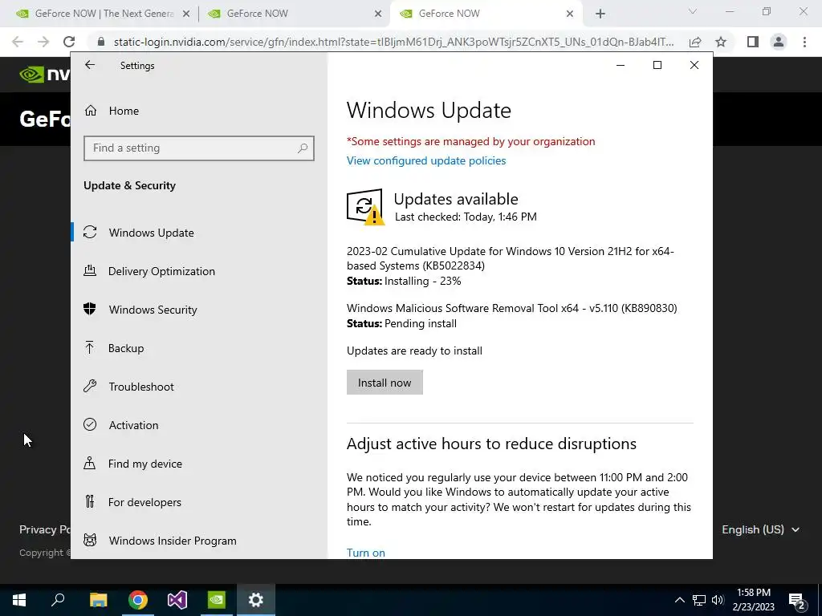Open Chrome's three-dot menu
Screen dimensions: 822x616
804,42
